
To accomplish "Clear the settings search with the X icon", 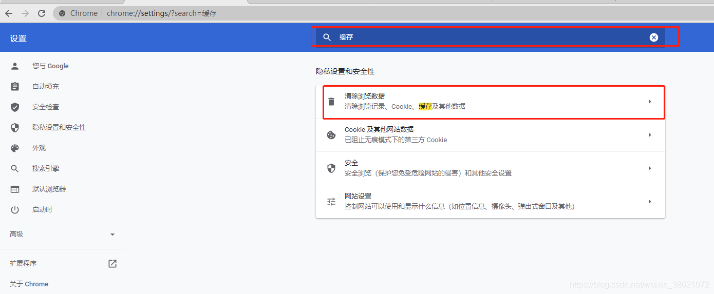I will 654,37.
